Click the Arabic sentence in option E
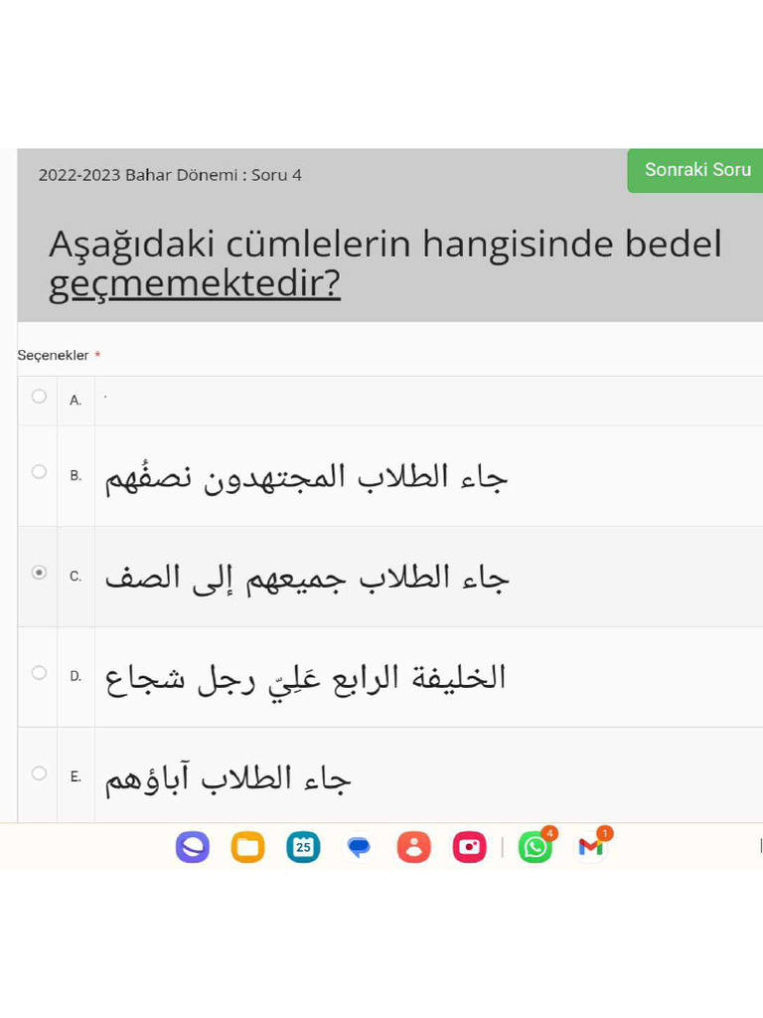Image resolution: width=763 pixels, height=1018 pixels. pos(228,778)
